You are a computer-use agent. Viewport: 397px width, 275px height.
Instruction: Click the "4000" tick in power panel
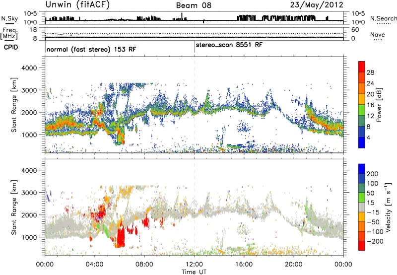pyautogui.click(x=29, y=68)
